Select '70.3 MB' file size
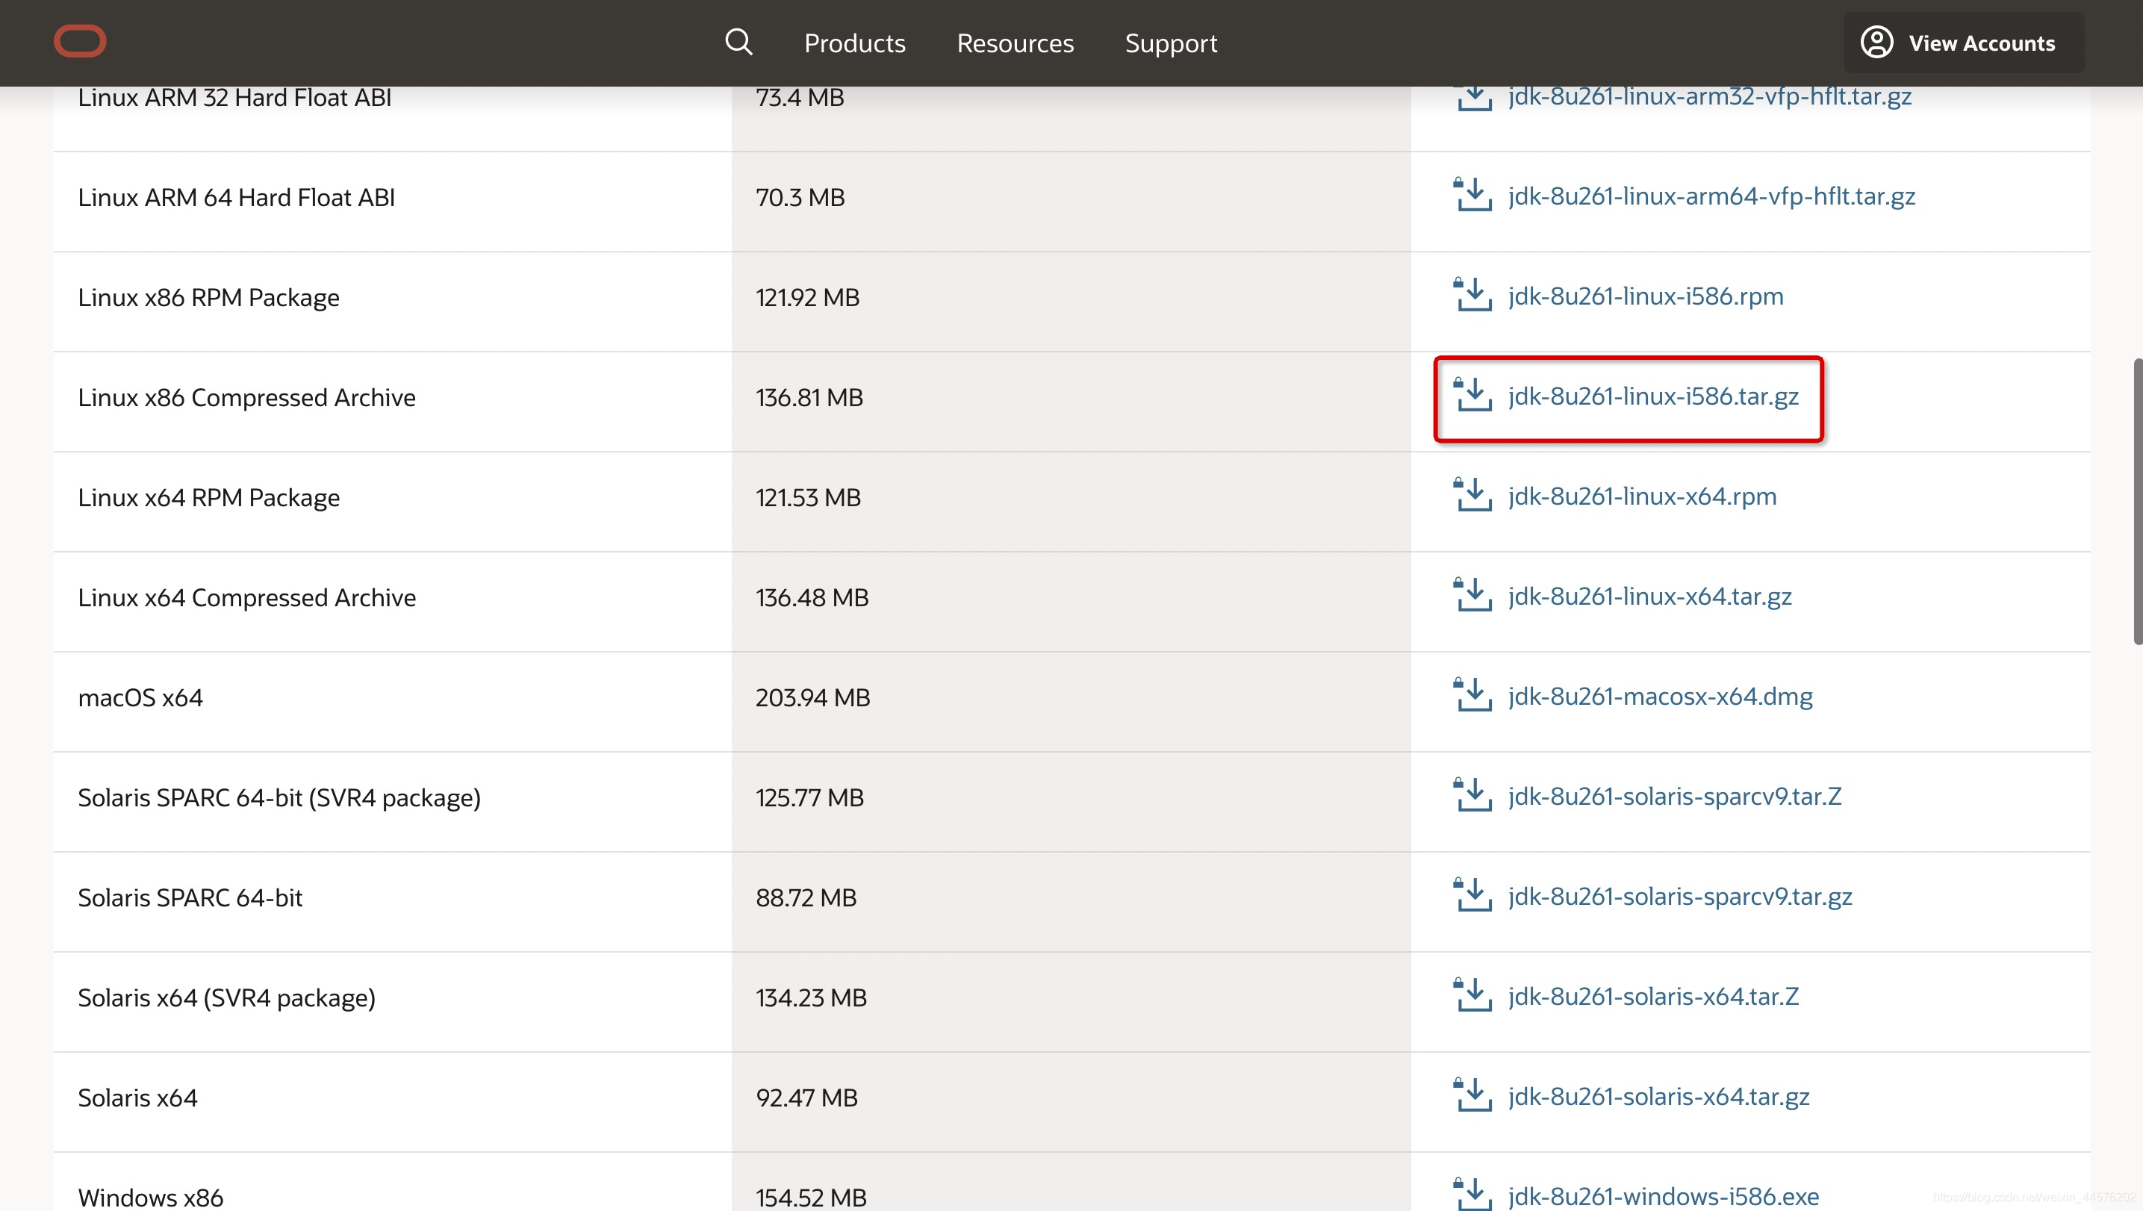Image resolution: width=2143 pixels, height=1211 pixels. (x=800, y=198)
